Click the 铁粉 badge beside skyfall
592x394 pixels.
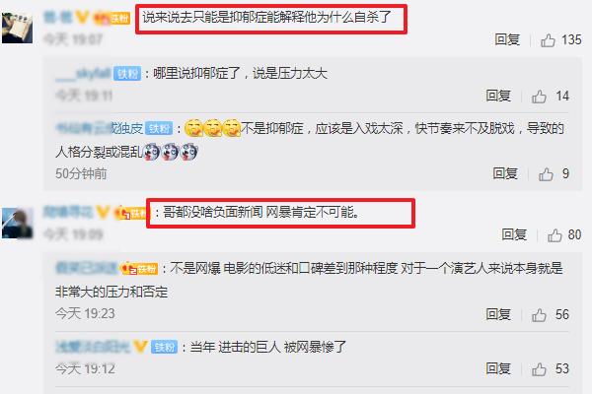coord(127,74)
